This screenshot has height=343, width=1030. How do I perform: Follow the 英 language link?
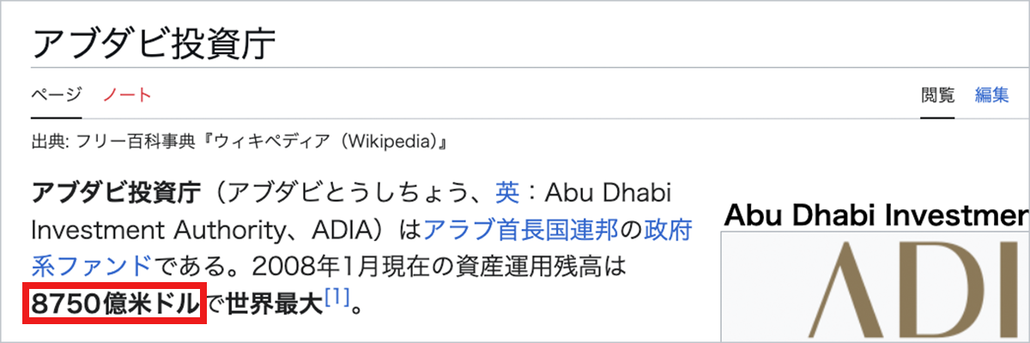[x=507, y=191]
